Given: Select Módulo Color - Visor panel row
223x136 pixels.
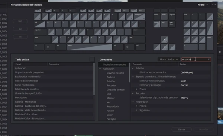Looking at the screenshot, I should (54, 114).
